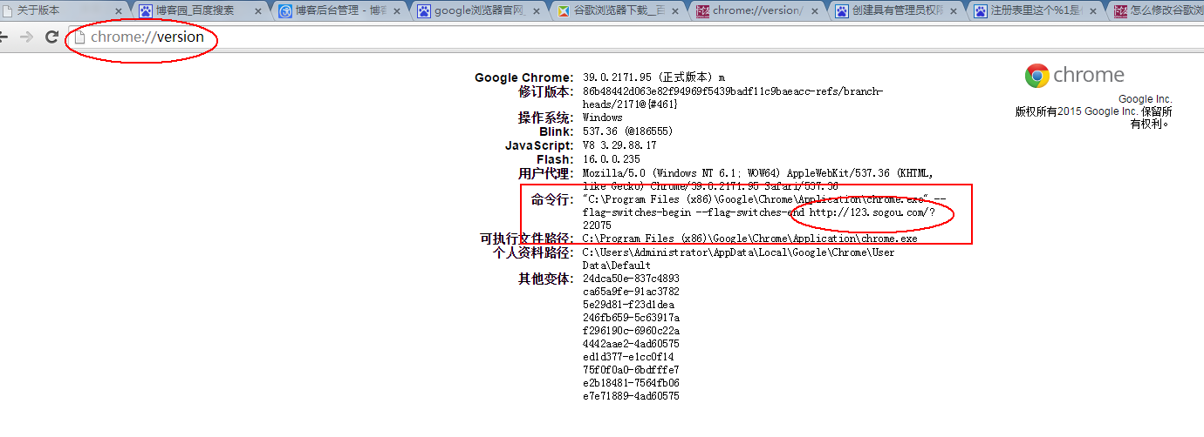Click the variation e7e71889-4ad60575
The image size is (1204, 437).
pyautogui.click(x=631, y=396)
